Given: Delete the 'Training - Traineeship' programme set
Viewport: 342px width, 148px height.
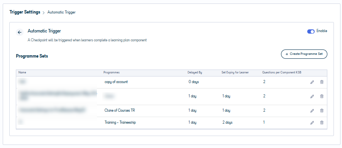Looking at the screenshot, I should pos(322,122).
